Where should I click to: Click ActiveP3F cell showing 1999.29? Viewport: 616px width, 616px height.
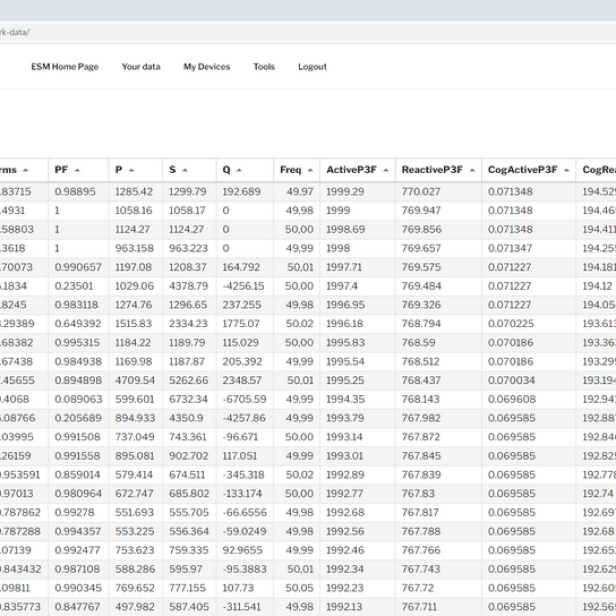click(x=345, y=191)
